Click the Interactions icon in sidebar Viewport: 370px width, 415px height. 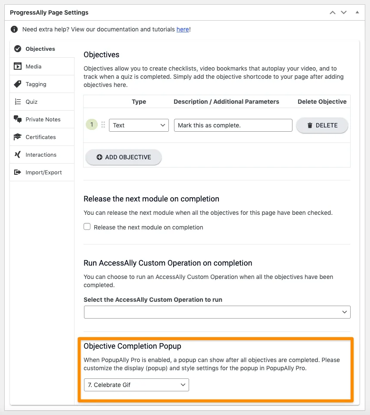click(x=18, y=155)
